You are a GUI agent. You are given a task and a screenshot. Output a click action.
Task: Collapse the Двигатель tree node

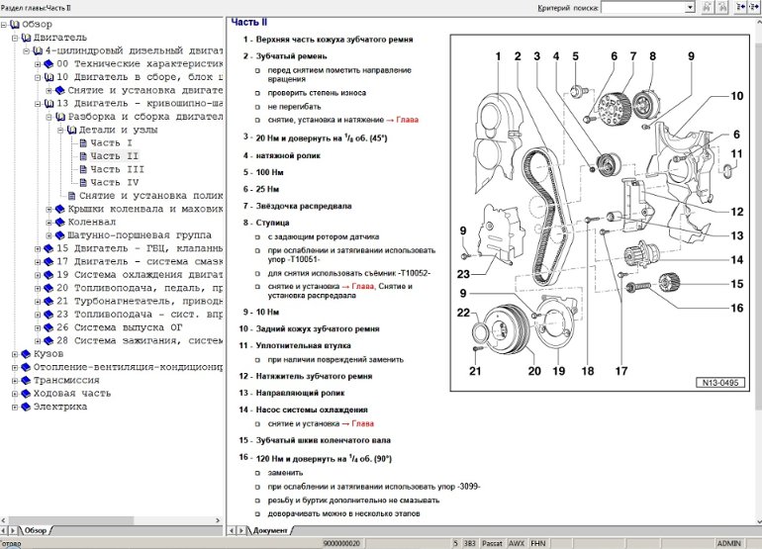pos(15,38)
